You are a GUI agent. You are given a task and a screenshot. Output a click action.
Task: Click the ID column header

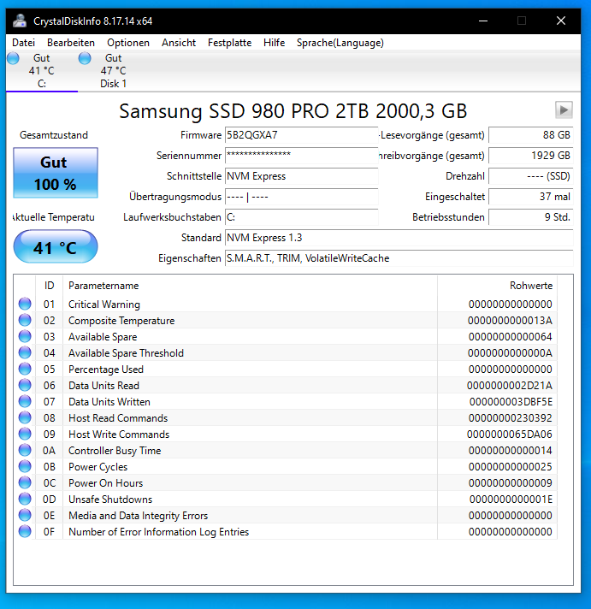pyautogui.click(x=50, y=286)
